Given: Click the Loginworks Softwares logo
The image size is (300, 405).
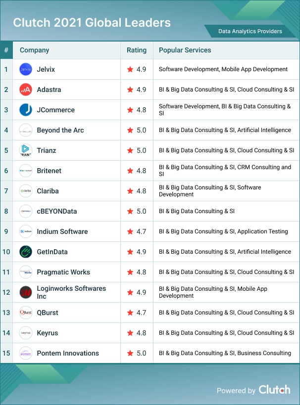Looking at the screenshot, I should click(x=26, y=292).
